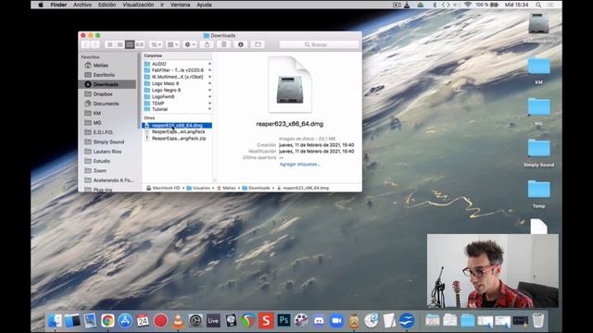Expand the Logo Negro 9 folder arrow
Viewport: 593px width, 333px height.
click(x=209, y=90)
